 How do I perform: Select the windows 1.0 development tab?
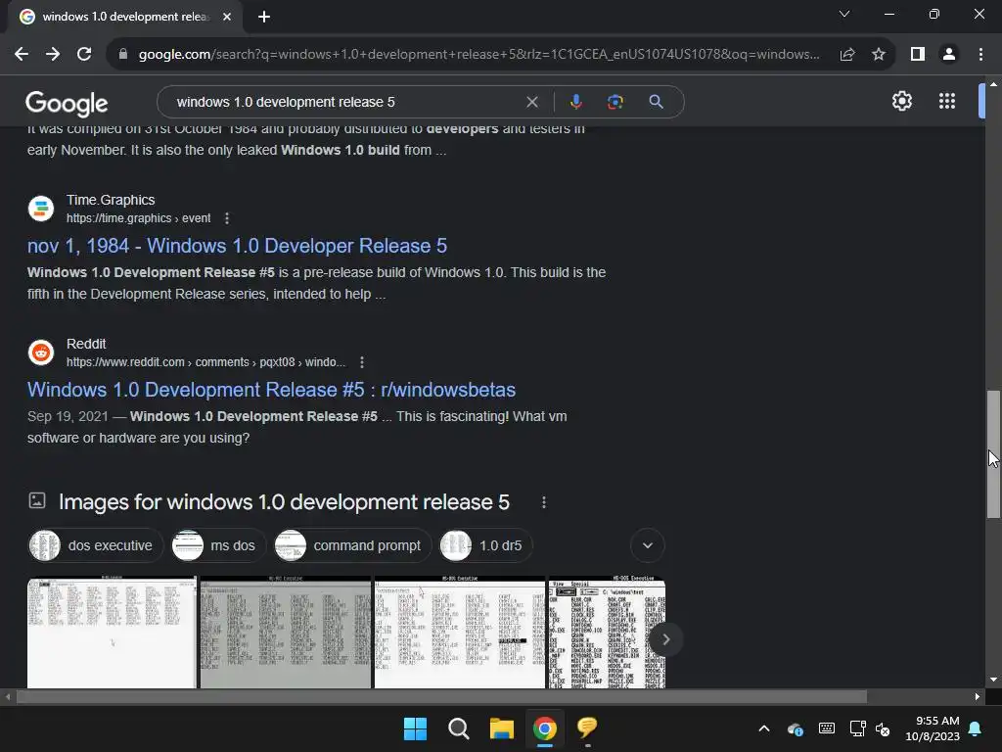point(125,17)
